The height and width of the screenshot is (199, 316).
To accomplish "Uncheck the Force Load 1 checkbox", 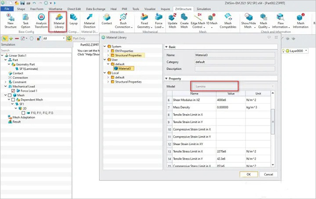I will 13,90.
